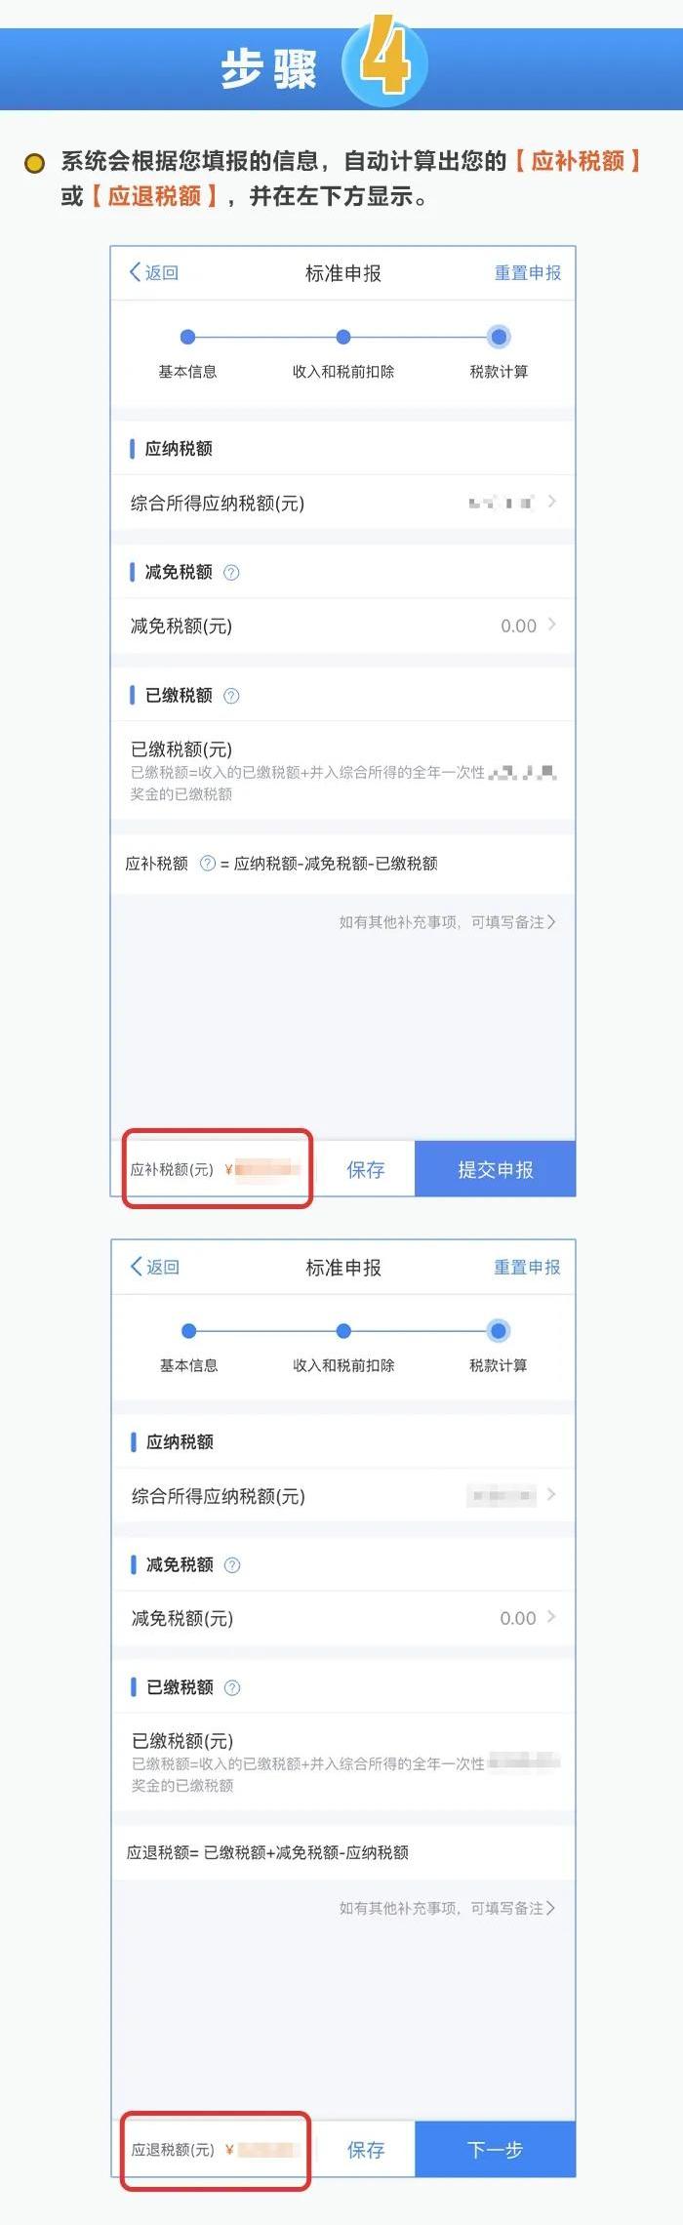Open help icon beside 减免税额 in upper screen
683x2225 pixels.
pos(231,573)
